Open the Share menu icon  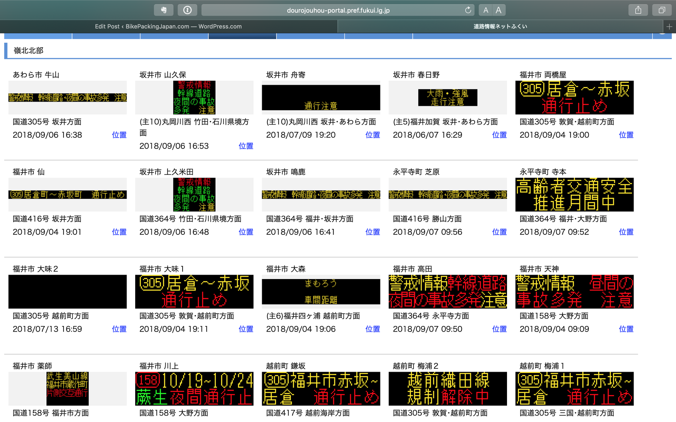tap(638, 10)
